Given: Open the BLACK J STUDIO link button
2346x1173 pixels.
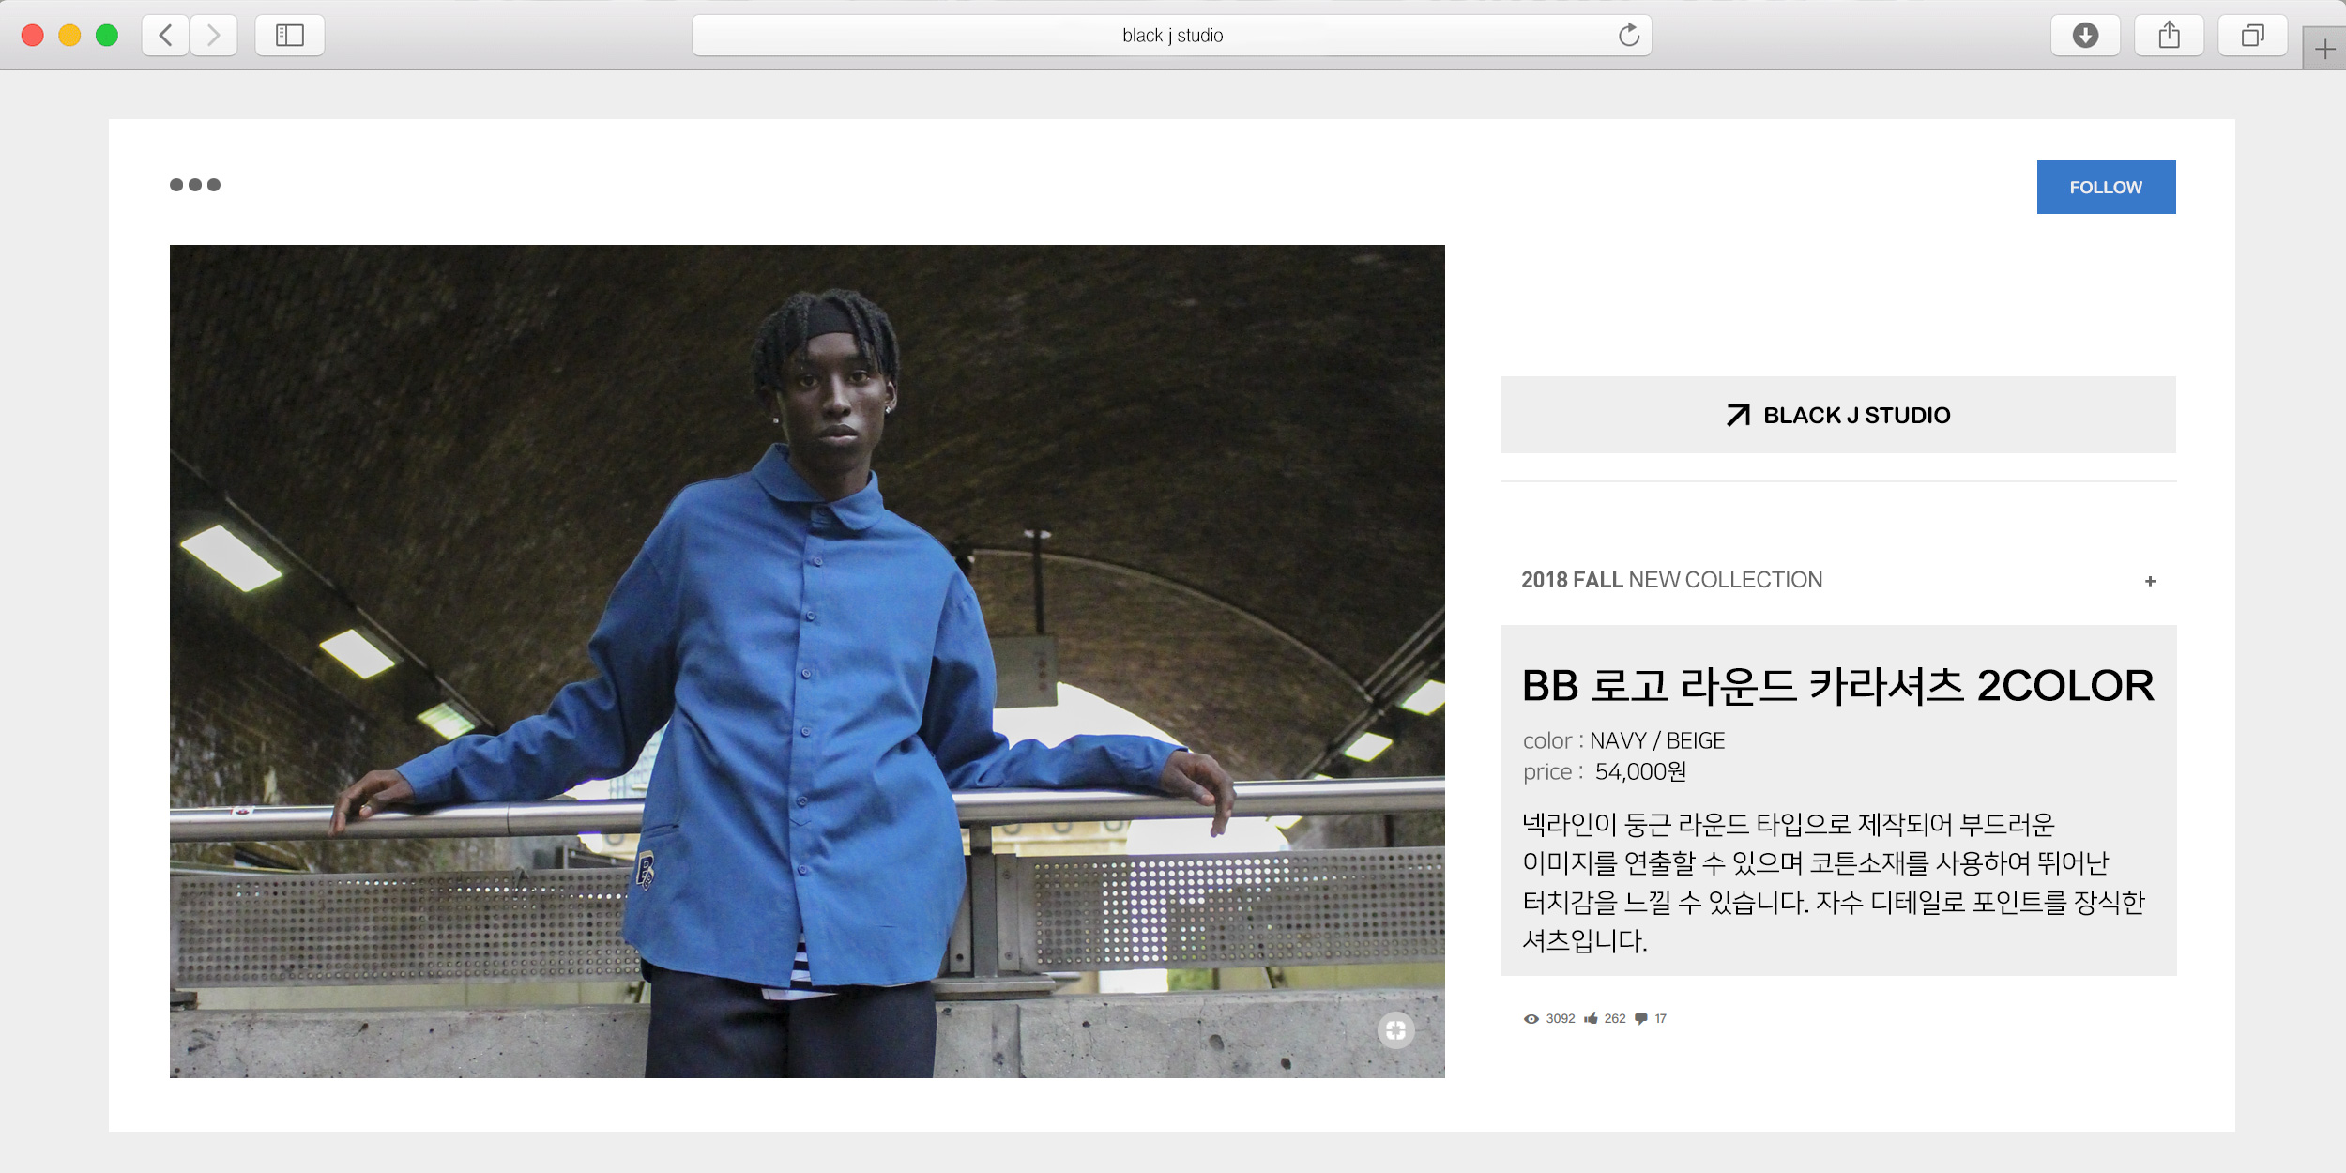Looking at the screenshot, I should click(1838, 415).
